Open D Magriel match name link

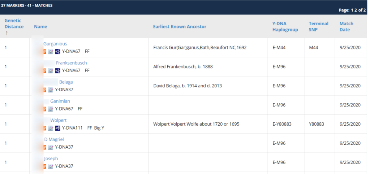click(54, 139)
